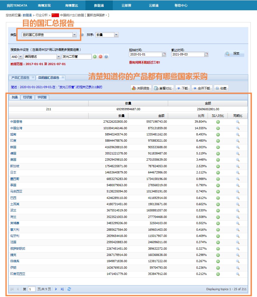Switch to 饼状图 chart tab
This screenshot has width=257, height=297.
pyautogui.click(x=42, y=97)
